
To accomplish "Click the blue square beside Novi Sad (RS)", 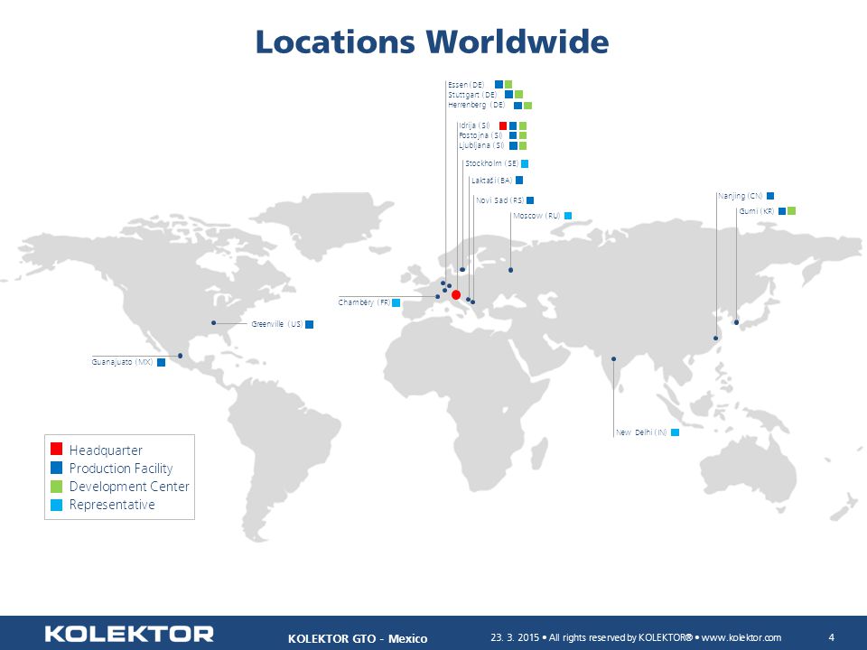I will [530, 200].
